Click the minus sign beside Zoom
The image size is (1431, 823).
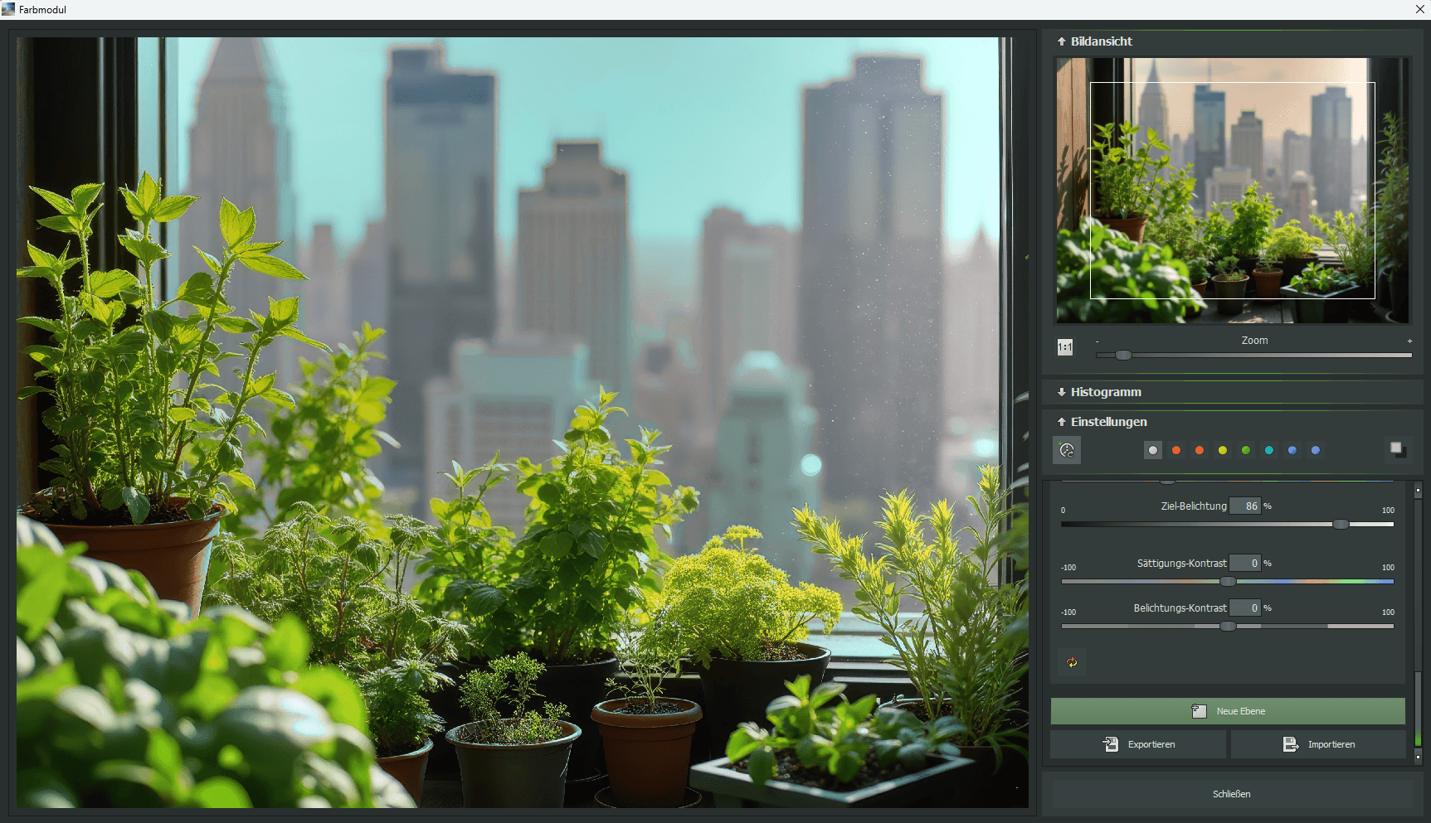[1097, 341]
